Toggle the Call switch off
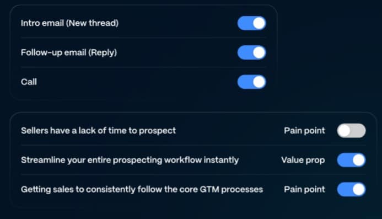 tap(252, 82)
